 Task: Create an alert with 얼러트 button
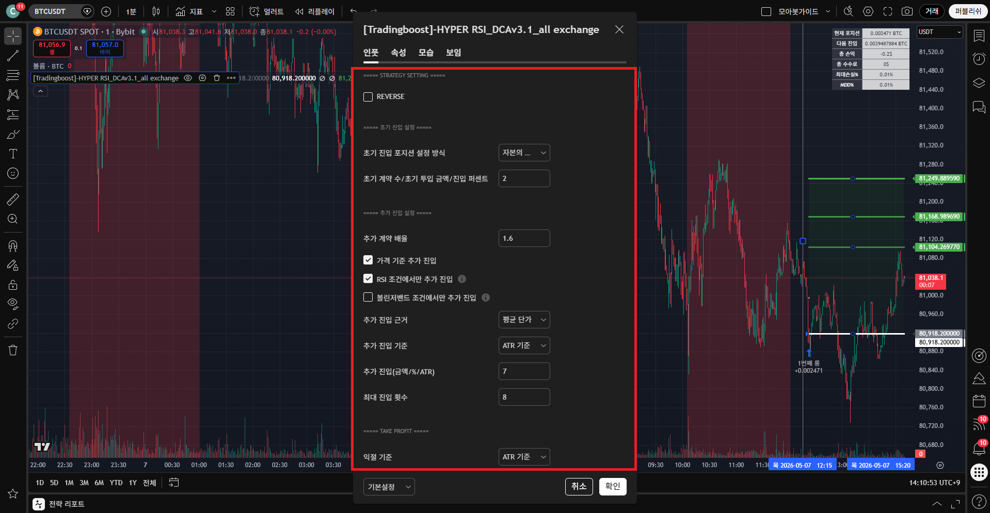point(266,11)
